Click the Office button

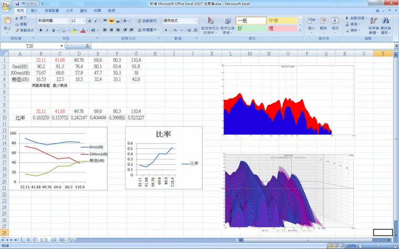click(6, 6)
